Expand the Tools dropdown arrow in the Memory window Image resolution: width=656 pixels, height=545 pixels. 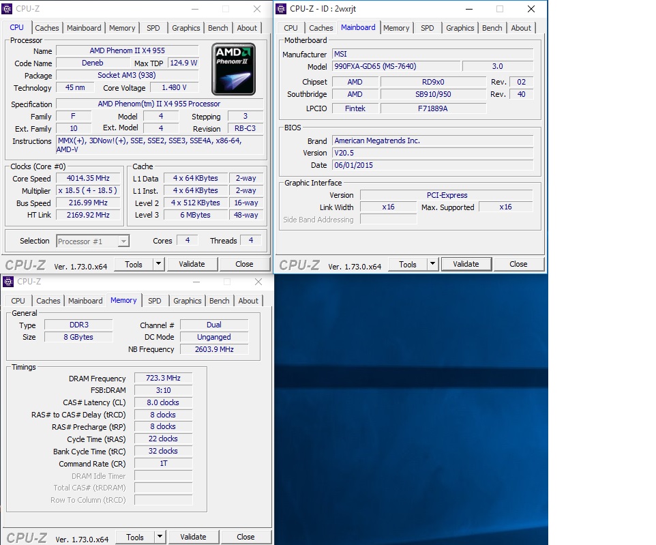click(x=160, y=537)
